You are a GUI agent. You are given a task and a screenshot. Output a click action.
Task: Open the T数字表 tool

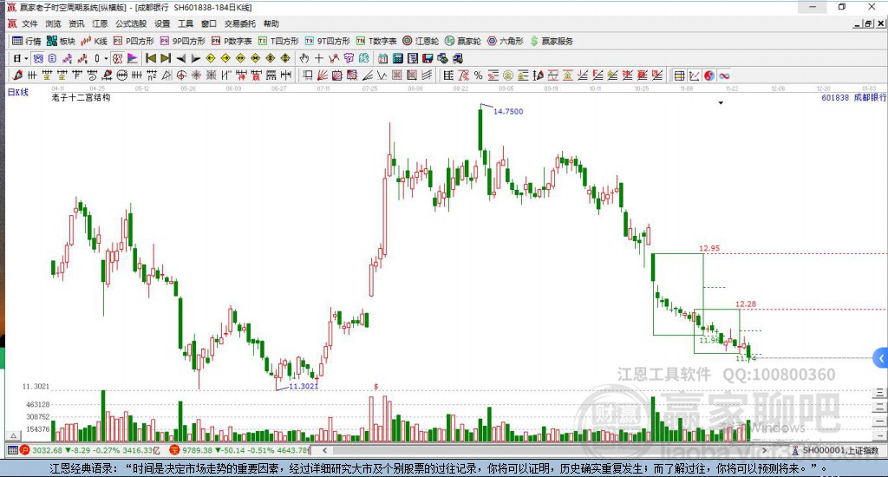(376, 41)
